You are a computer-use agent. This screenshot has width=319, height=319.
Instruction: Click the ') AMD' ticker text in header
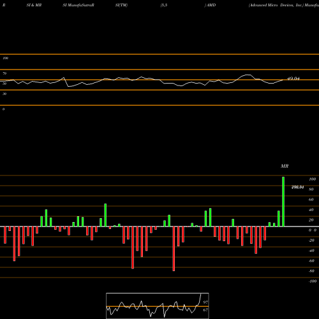tap(210, 5)
